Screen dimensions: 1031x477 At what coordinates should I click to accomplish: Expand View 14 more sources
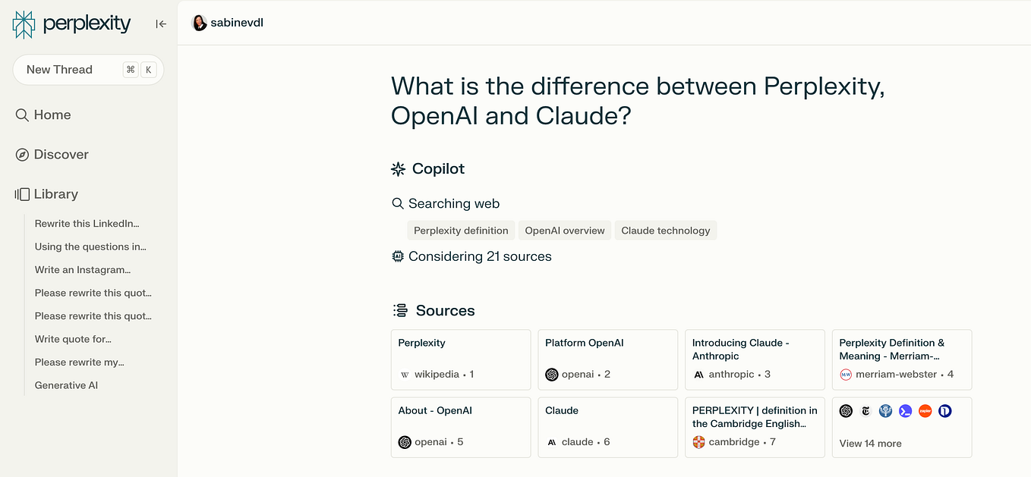tap(870, 443)
